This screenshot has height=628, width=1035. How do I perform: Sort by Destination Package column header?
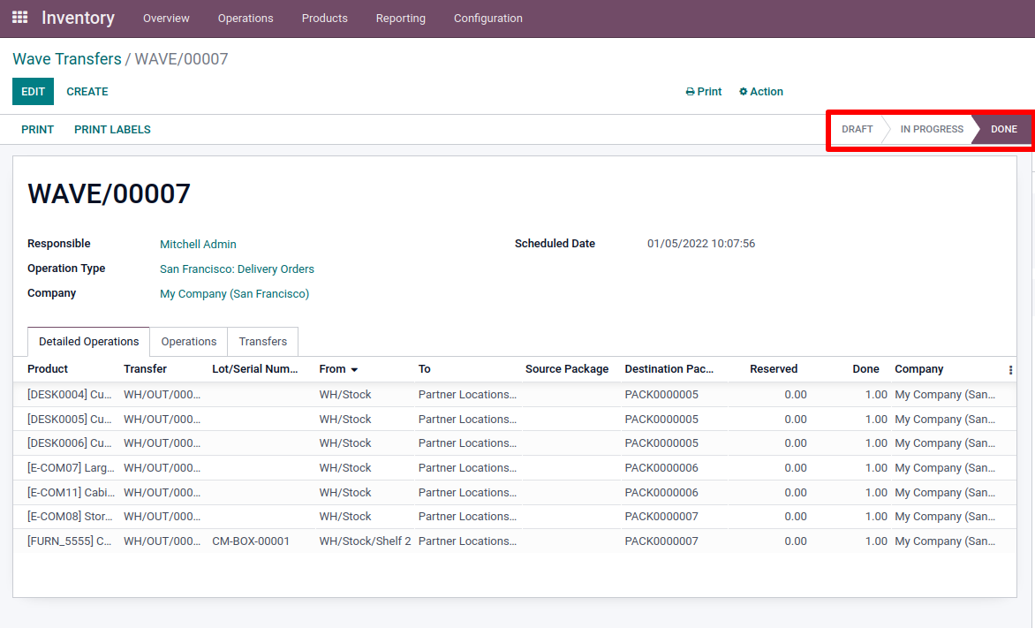coord(669,369)
